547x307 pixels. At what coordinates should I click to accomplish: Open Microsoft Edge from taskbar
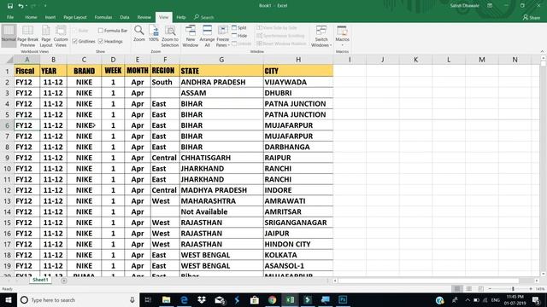tap(185, 299)
